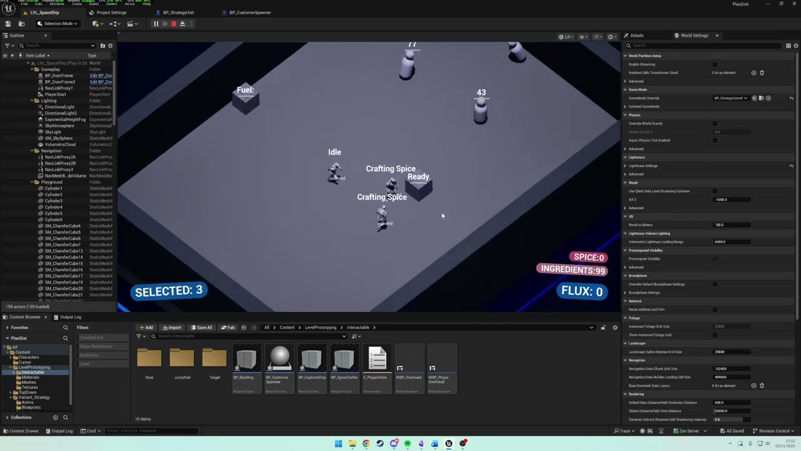Screen dimensions: 801x451
Task: Click Edit BP_Door link for BP_DoorFrame
Action: click(x=101, y=76)
